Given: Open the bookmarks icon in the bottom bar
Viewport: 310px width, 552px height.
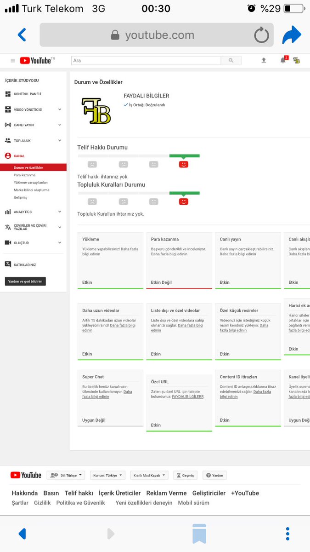Looking at the screenshot, I should 199,534.
